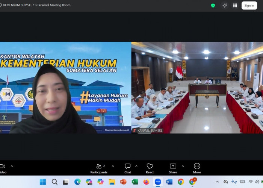This screenshot has height=188, width=263.
Task: Open the touch keyboard tray icon
Action: [x=242, y=182]
